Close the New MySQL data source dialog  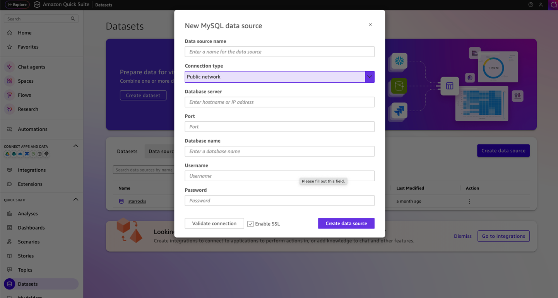pyautogui.click(x=370, y=25)
